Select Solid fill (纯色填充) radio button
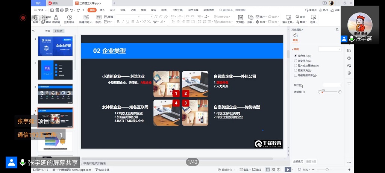The image size is (385, 173). (296, 56)
